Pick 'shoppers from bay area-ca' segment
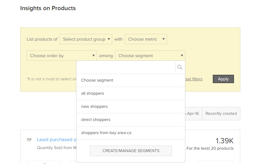 (x=106, y=133)
